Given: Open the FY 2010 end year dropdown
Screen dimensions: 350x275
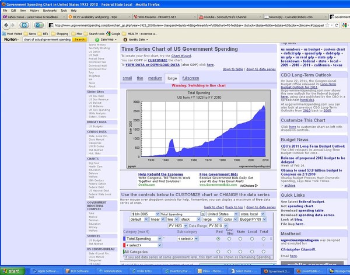Looking at the screenshot, I should coord(218,226).
